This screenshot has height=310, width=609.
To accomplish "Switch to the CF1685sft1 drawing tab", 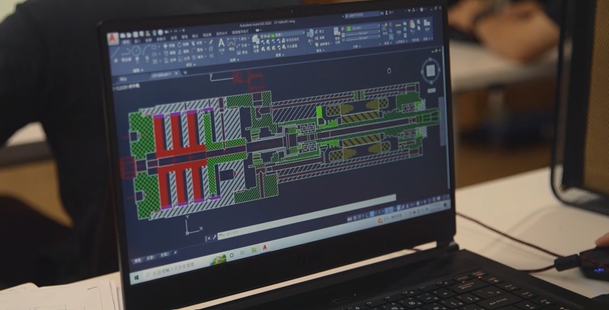I will [161, 75].
